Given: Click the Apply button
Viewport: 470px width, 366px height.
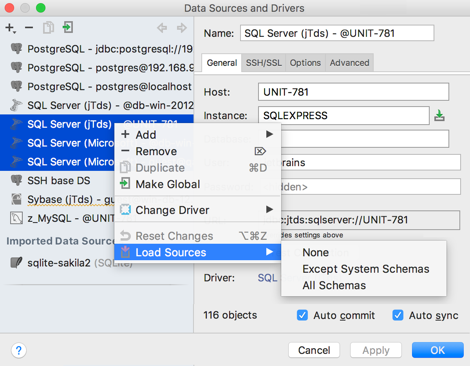Looking at the screenshot, I should point(376,350).
